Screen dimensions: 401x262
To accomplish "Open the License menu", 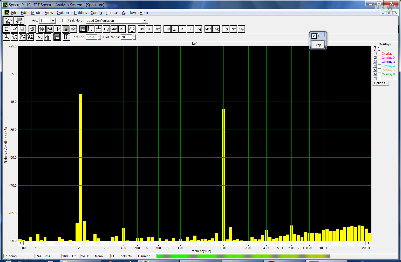I will click(112, 13).
